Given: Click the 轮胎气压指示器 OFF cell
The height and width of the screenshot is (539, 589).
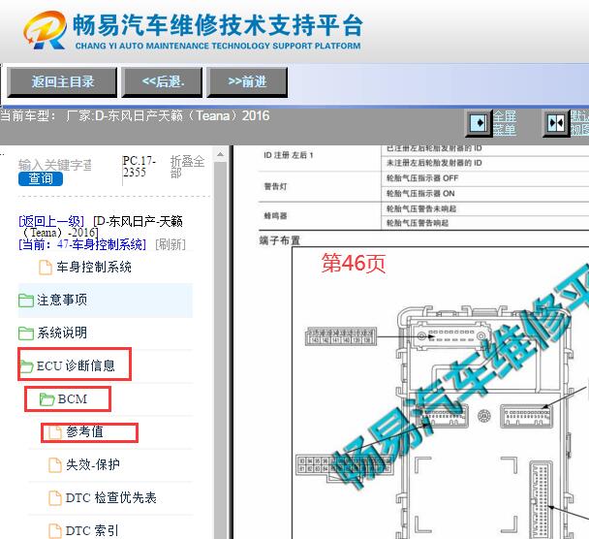Looking at the screenshot, I should pos(422,178).
